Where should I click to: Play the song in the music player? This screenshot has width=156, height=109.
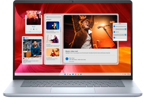click(34, 29)
